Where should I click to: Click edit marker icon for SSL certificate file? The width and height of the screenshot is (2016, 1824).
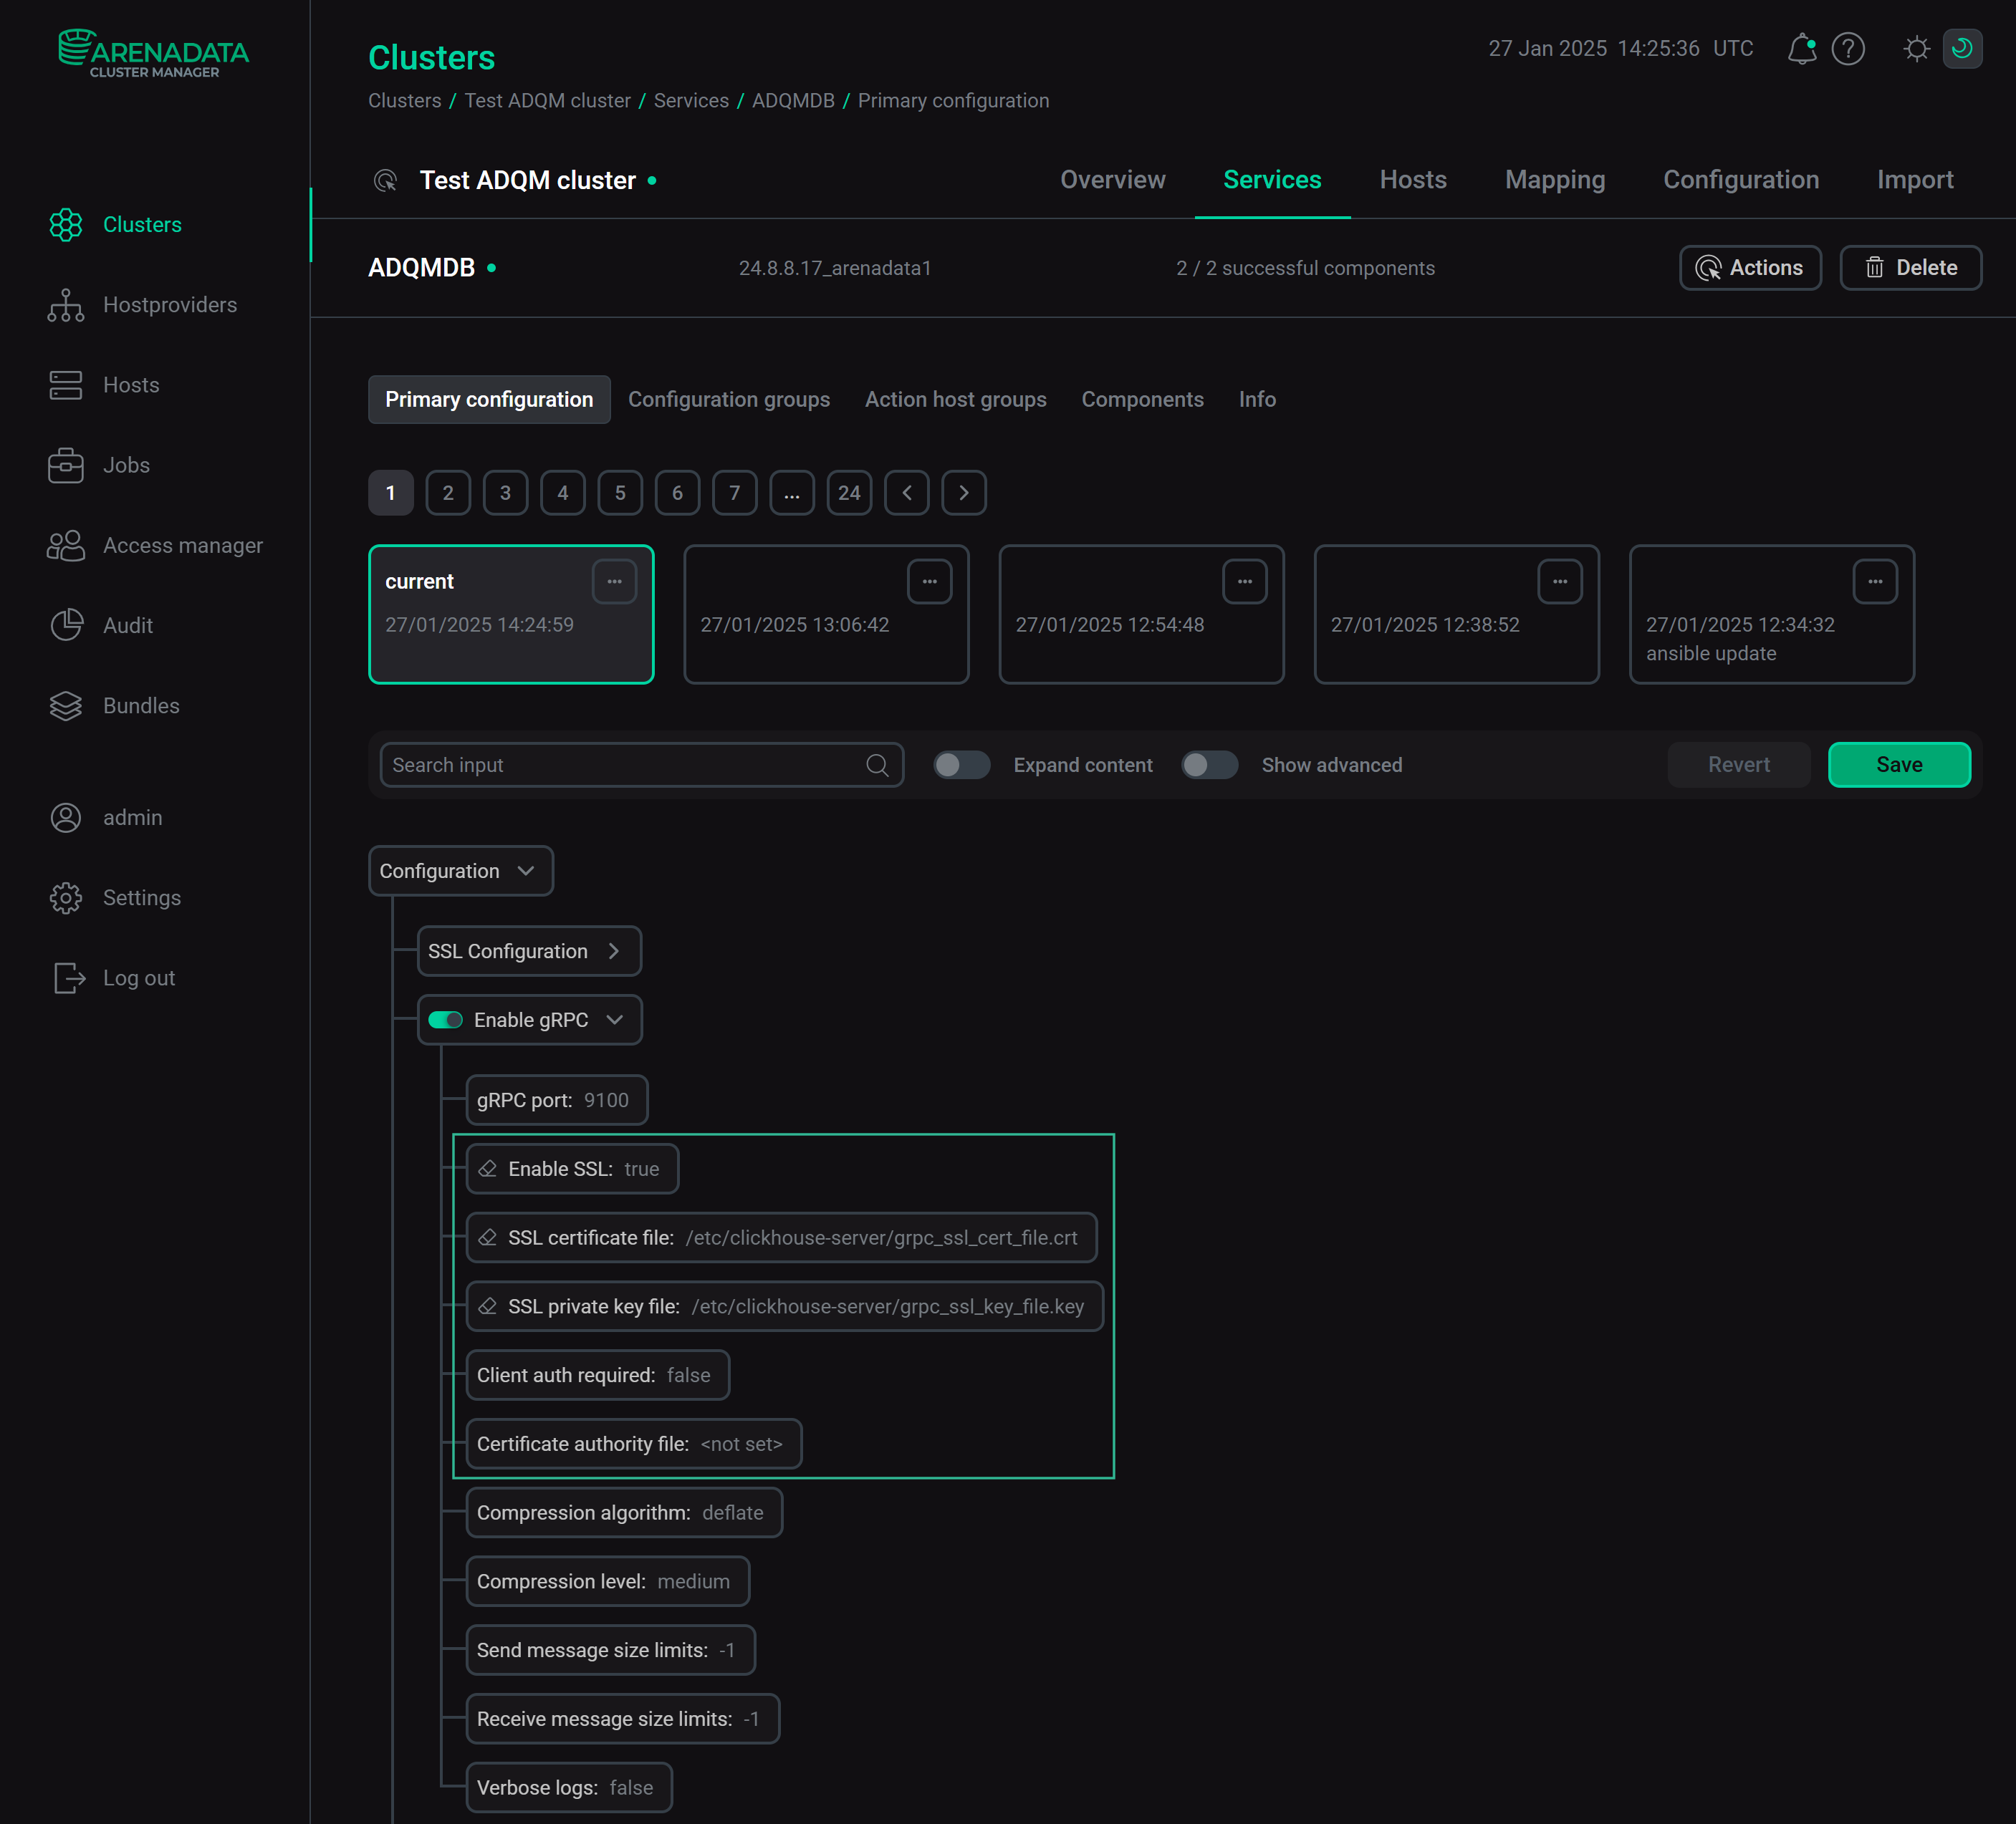[488, 1237]
